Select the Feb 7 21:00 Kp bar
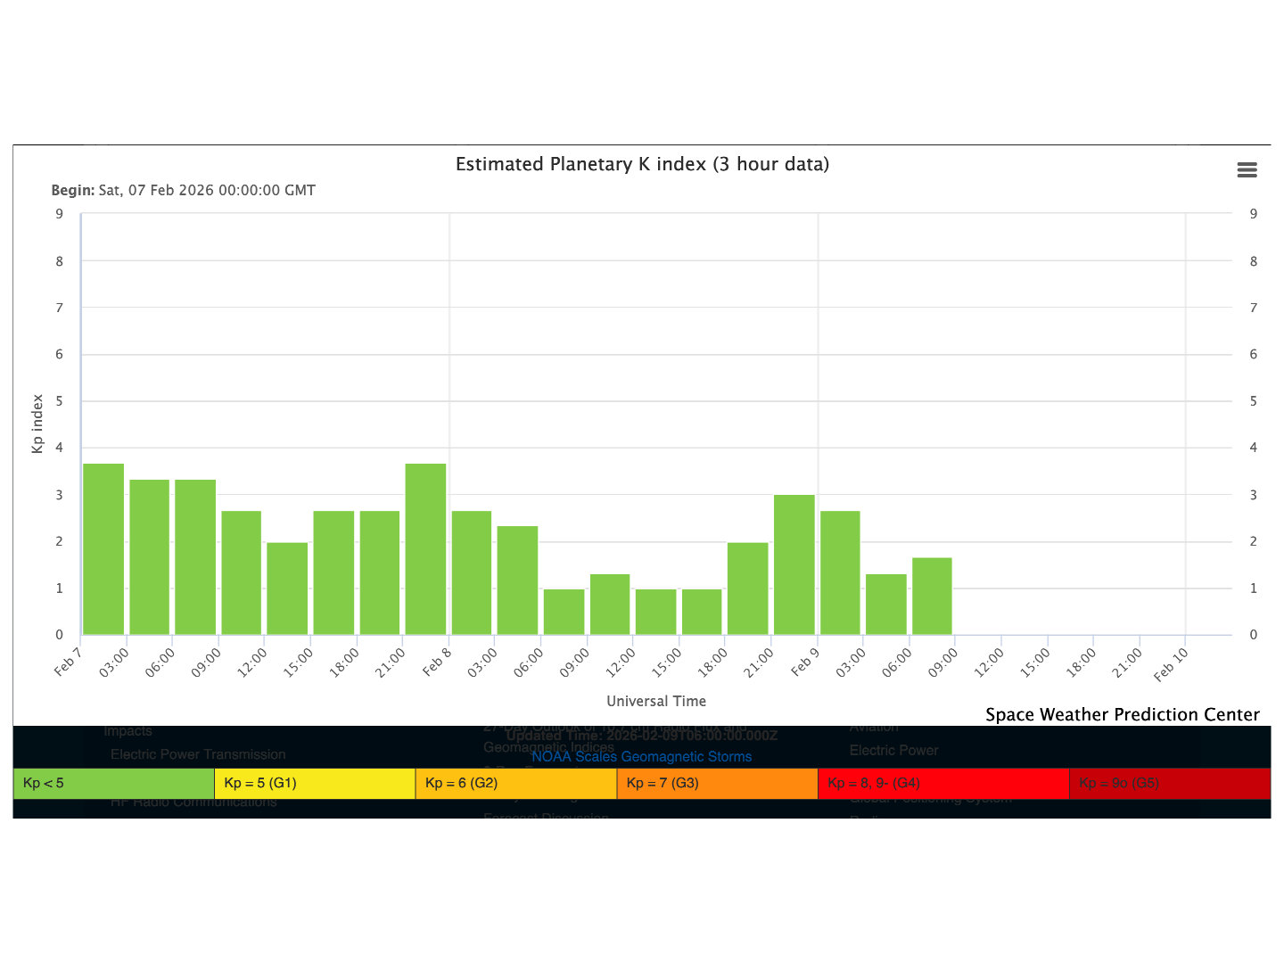This screenshot has width=1284, height=963. (425, 549)
